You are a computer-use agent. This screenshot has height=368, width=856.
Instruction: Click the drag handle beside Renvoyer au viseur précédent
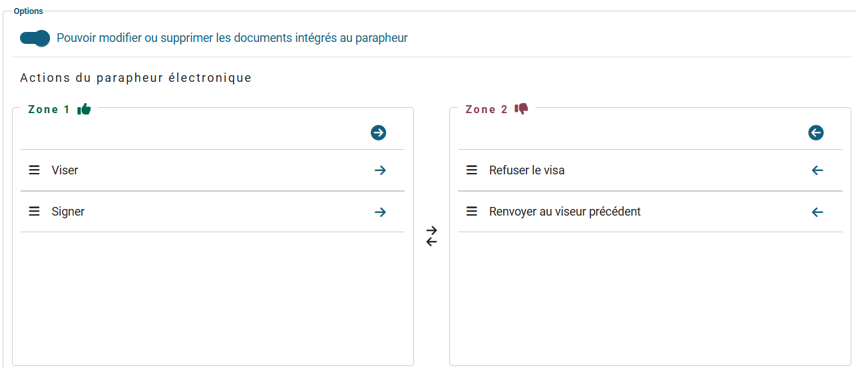coord(471,212)
